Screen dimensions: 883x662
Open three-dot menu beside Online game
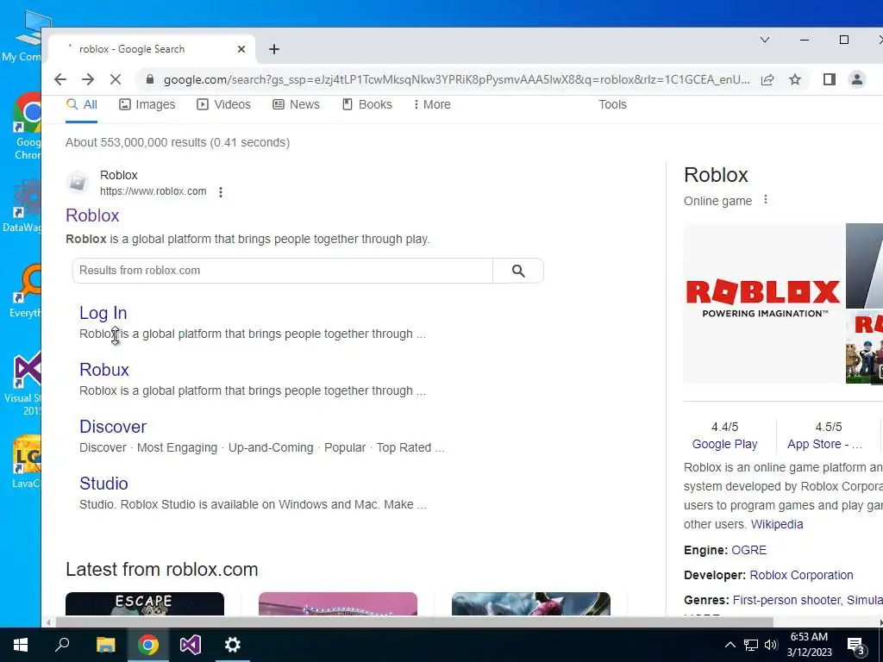tap(766, 199)
